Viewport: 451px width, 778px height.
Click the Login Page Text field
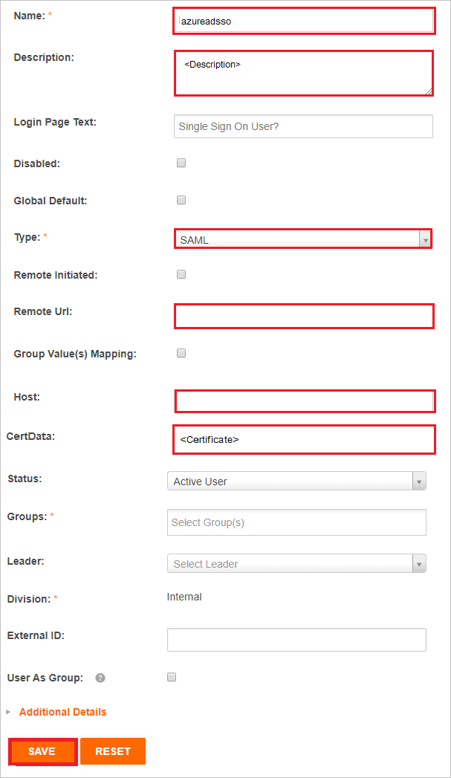click(x=303, y=126)
